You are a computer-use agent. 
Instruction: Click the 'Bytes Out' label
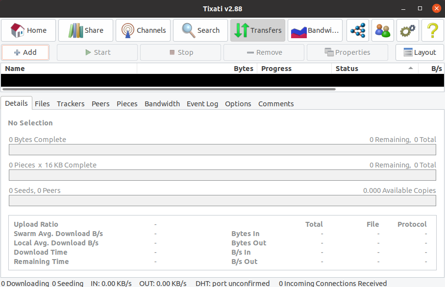(x=248, y=243)
